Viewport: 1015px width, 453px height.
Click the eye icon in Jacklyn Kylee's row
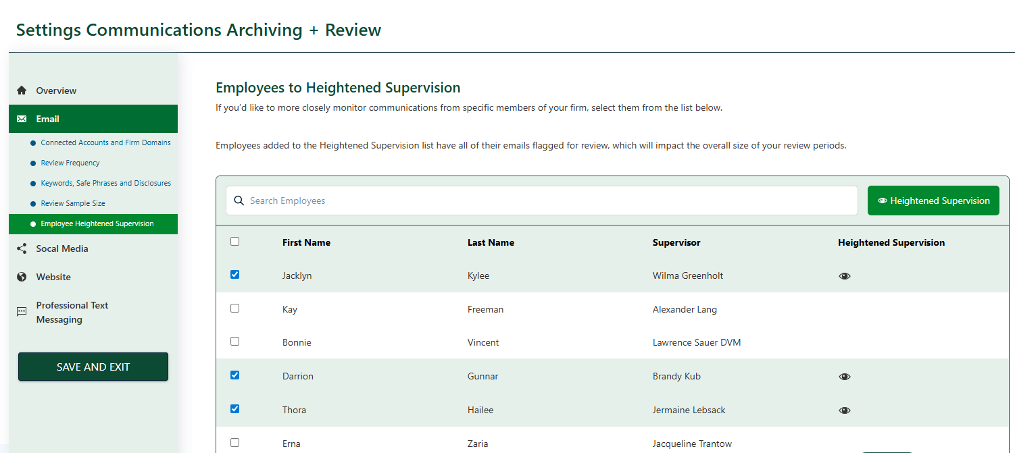(844, 276)
